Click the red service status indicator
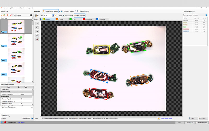Image resolution: width=209 pixels, height=131 pixels. [5, 122]
